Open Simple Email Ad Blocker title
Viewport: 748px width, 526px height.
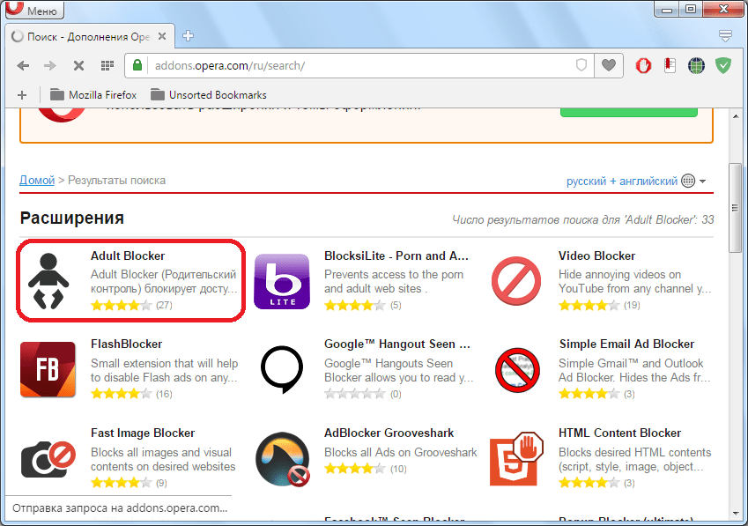coord(626,344)
